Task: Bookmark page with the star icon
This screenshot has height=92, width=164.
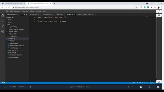Action: tap(137, 7)
